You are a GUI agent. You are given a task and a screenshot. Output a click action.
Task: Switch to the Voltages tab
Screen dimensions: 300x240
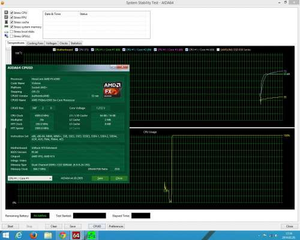tap(52, 43)
